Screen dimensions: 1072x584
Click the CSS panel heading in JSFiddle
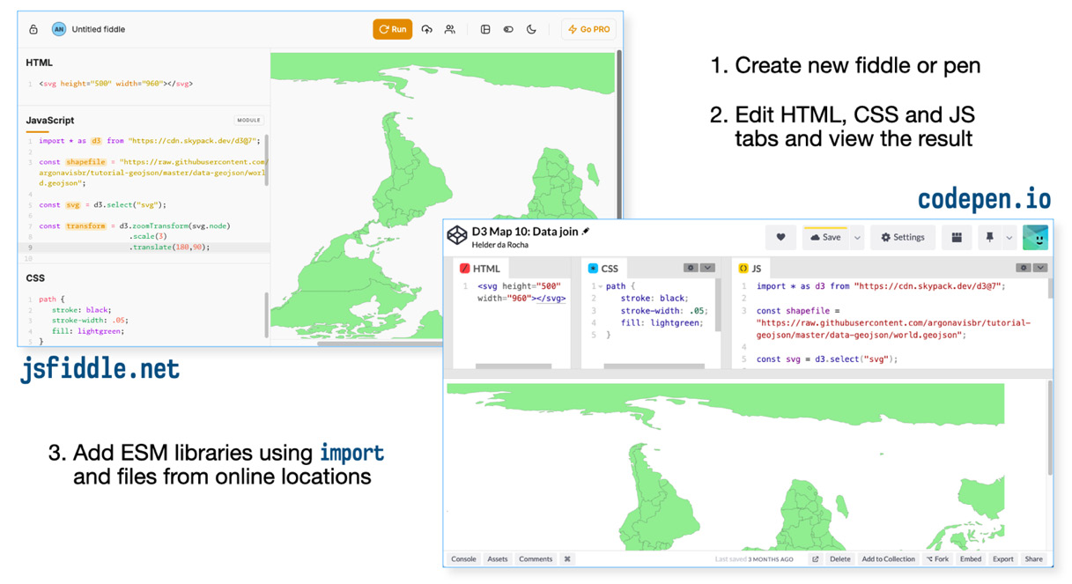point(35,277)
